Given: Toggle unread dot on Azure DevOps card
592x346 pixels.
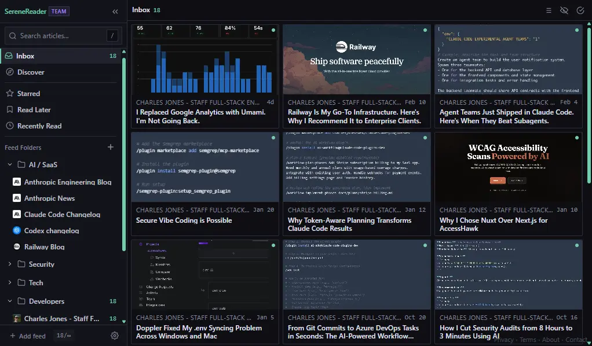Looking at the screenshot, I should click(425, 245).
